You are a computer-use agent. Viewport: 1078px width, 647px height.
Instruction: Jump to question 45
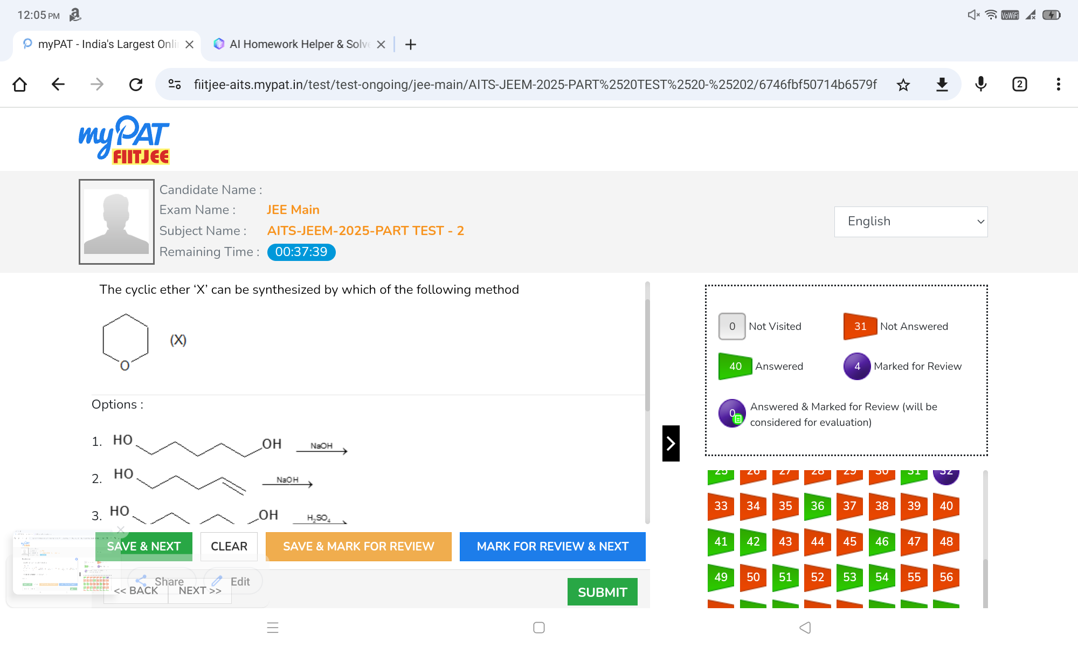(850, 542)
